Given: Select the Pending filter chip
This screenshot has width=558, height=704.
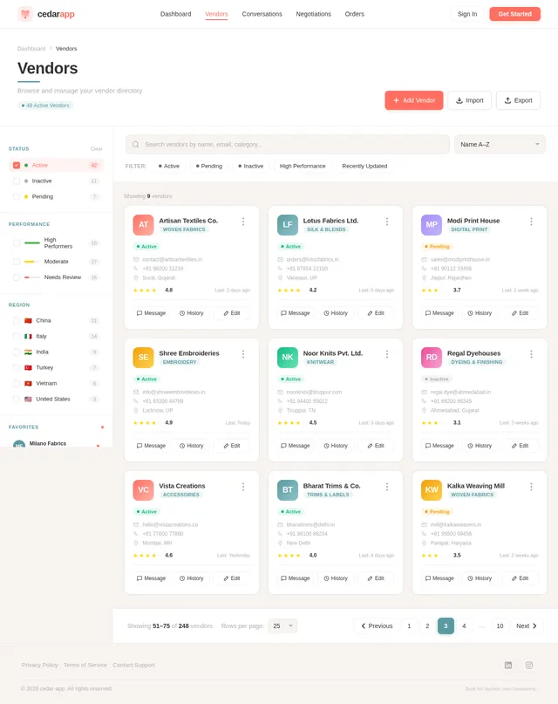Looking at the screenshot, I should 209,166.
